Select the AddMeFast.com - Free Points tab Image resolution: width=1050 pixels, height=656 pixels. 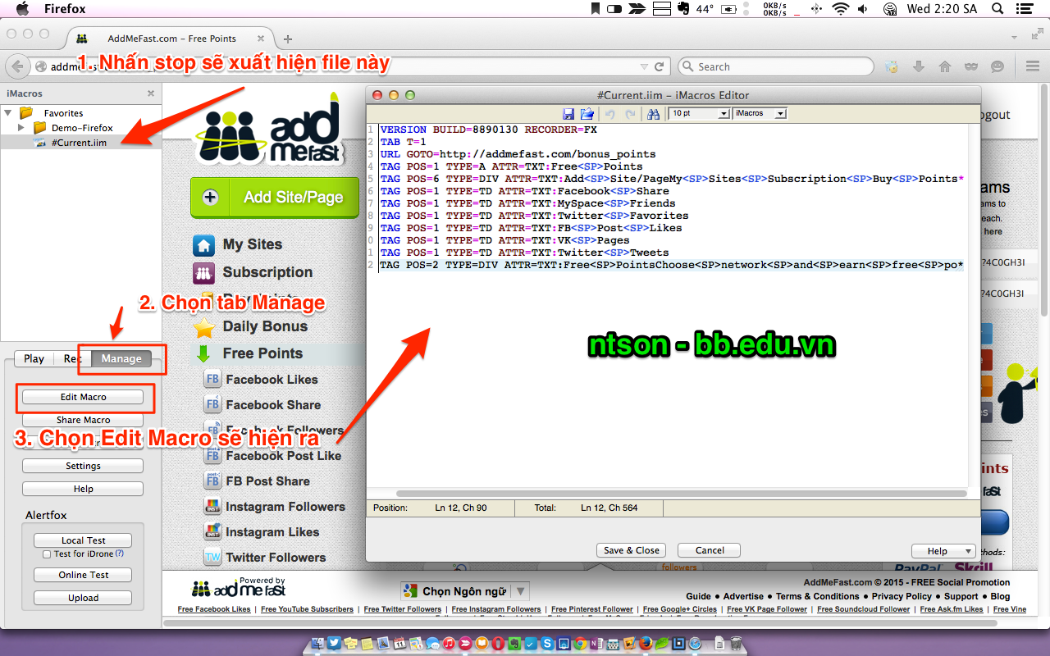coord(171,39)
